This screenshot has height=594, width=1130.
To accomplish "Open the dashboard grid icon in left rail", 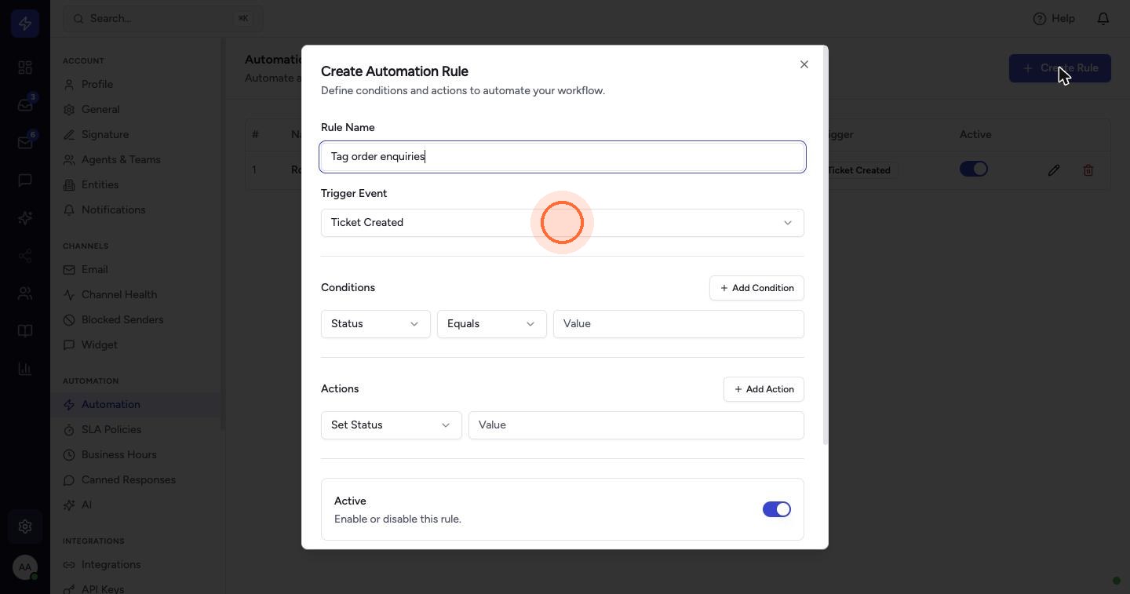I will (25, 67).
